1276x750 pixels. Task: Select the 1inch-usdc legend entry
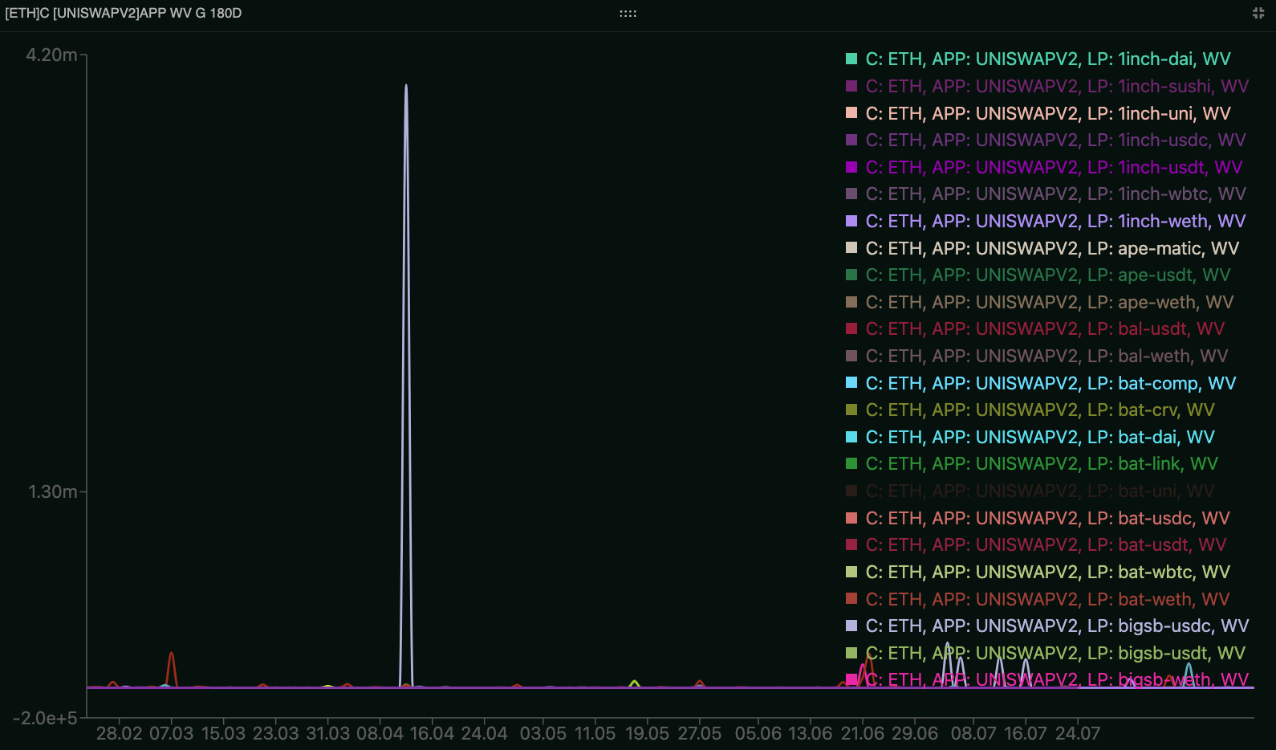pos(1055,140)
